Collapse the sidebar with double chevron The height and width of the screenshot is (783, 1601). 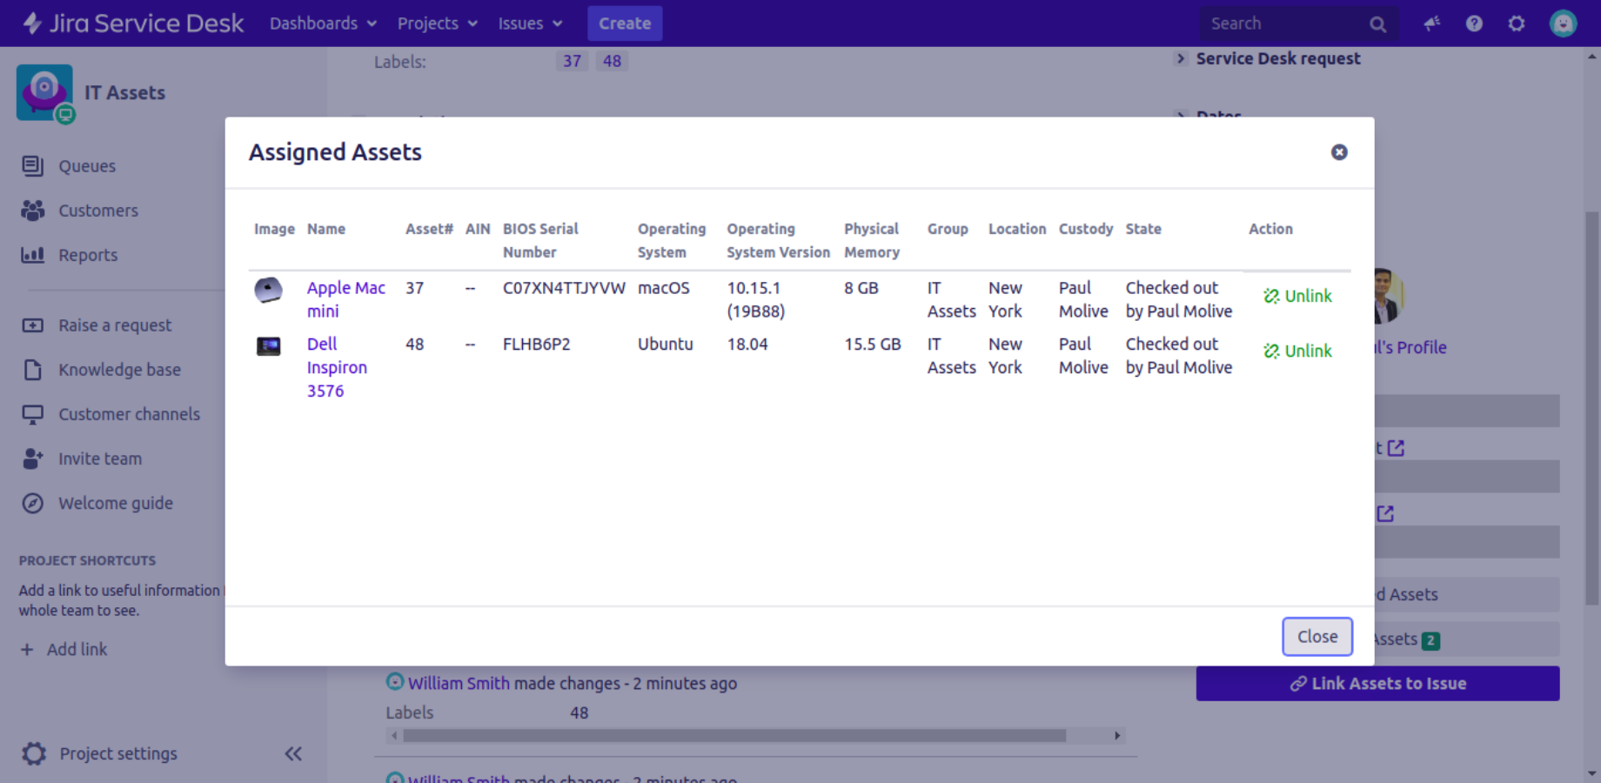pos(293,753)
